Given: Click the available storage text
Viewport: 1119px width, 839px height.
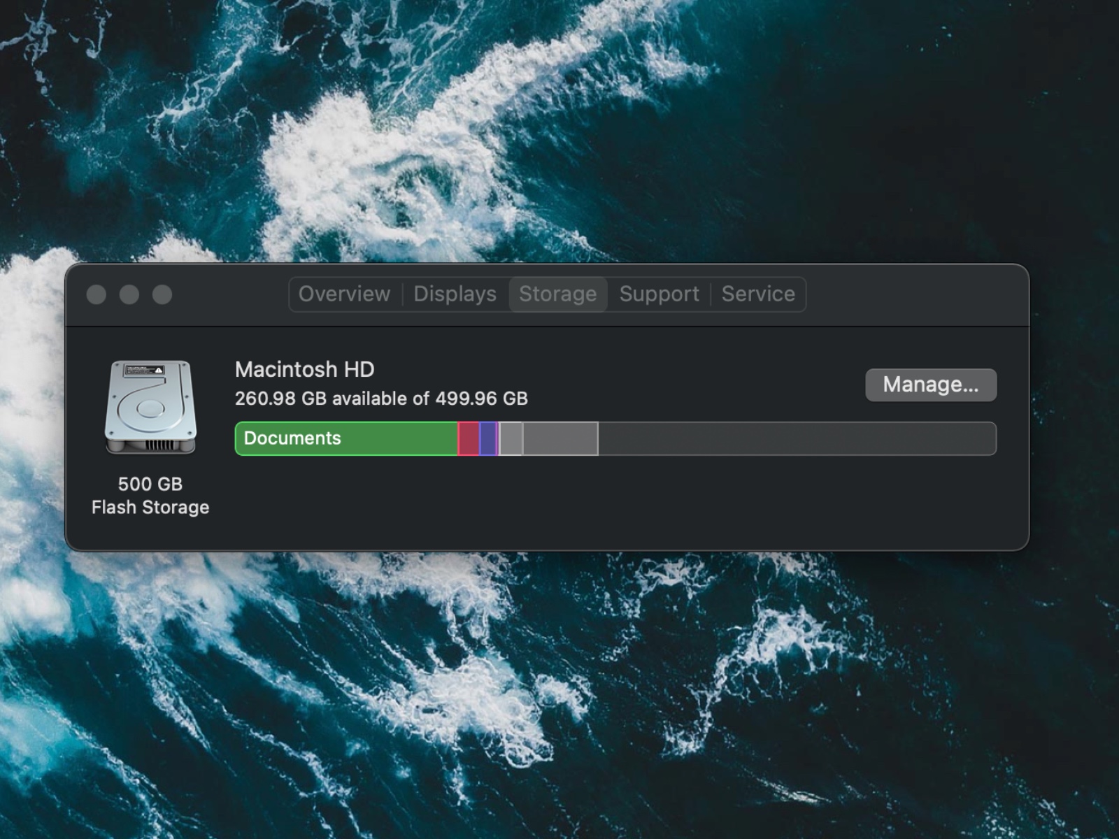Looking at the screenshot, I should [x=382, y=399].
